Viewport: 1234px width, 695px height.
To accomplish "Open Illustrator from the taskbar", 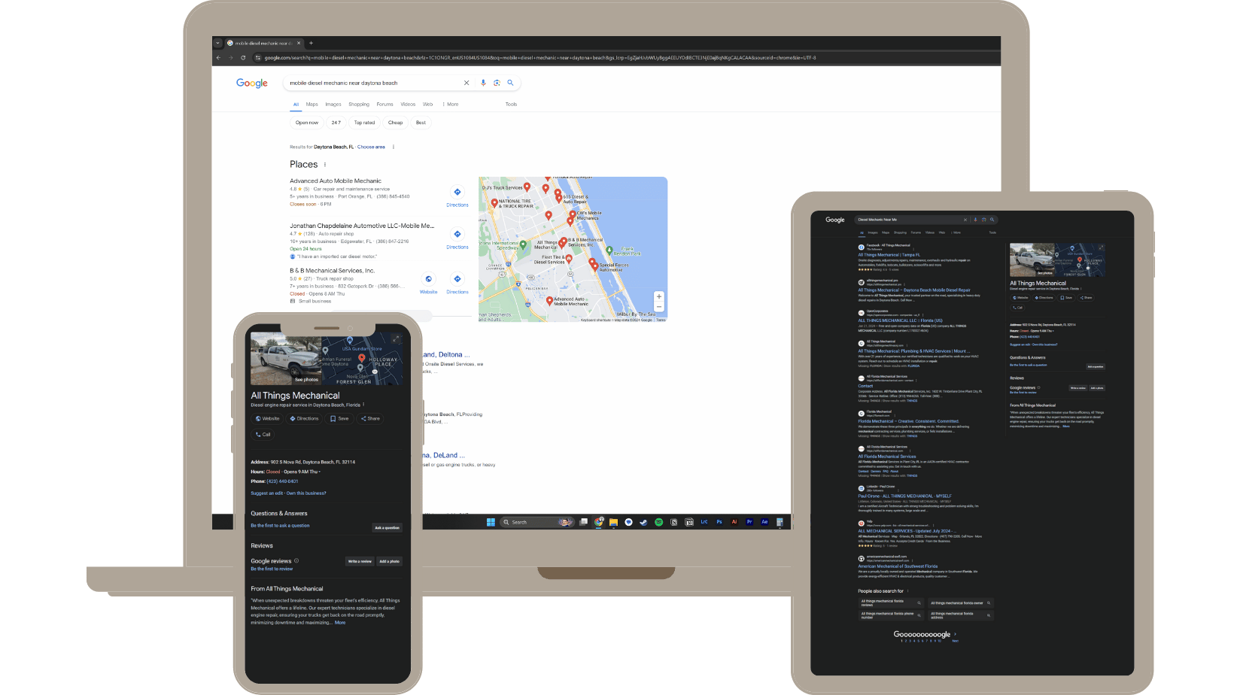I will tap(734, 522).
